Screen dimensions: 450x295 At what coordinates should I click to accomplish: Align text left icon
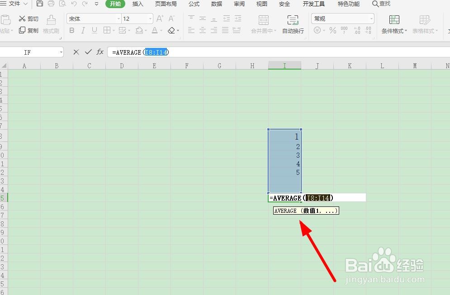tap(191, 30)
